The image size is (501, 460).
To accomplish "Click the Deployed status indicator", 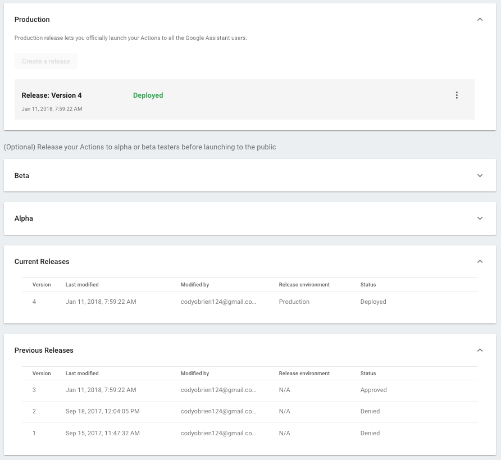I will click(148, 95).
